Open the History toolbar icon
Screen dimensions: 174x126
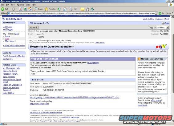click(x=59, y=9)
